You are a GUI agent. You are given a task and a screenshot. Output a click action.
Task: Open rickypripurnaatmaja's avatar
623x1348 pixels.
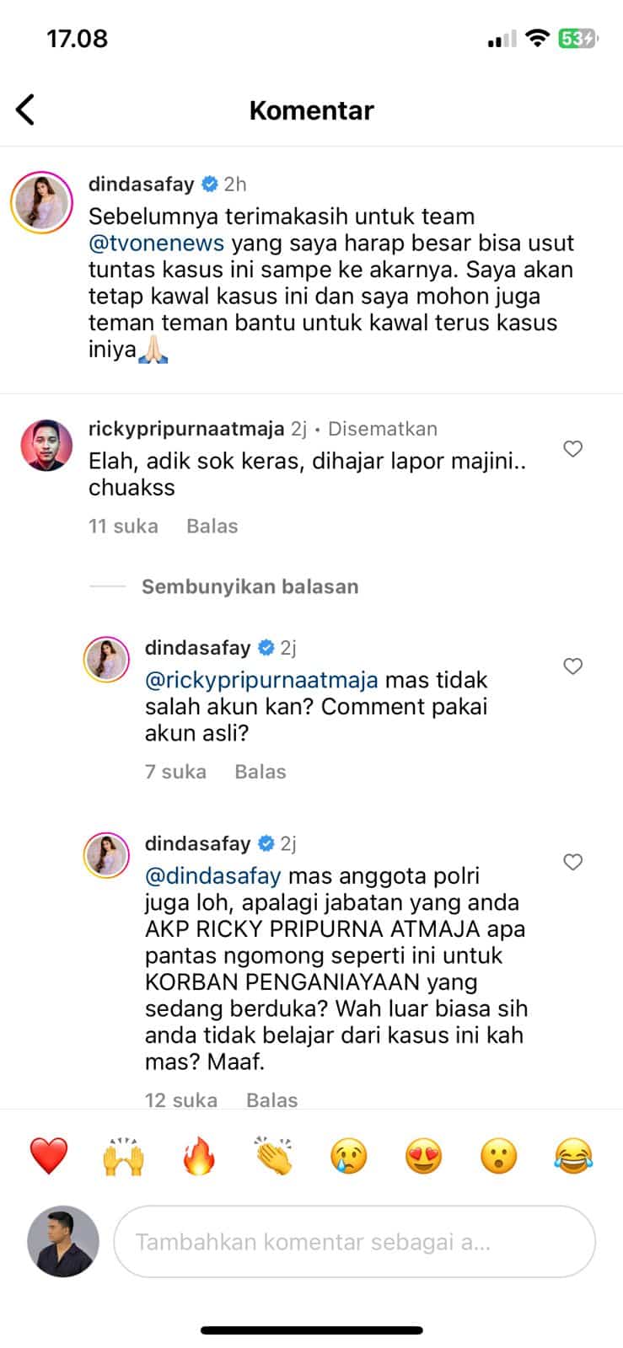[x=46, y=445]
